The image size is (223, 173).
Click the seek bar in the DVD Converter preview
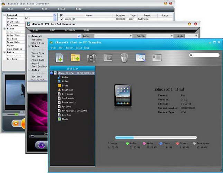tap(38, 136)
